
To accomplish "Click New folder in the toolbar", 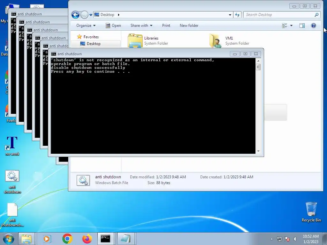I will 189,26.
